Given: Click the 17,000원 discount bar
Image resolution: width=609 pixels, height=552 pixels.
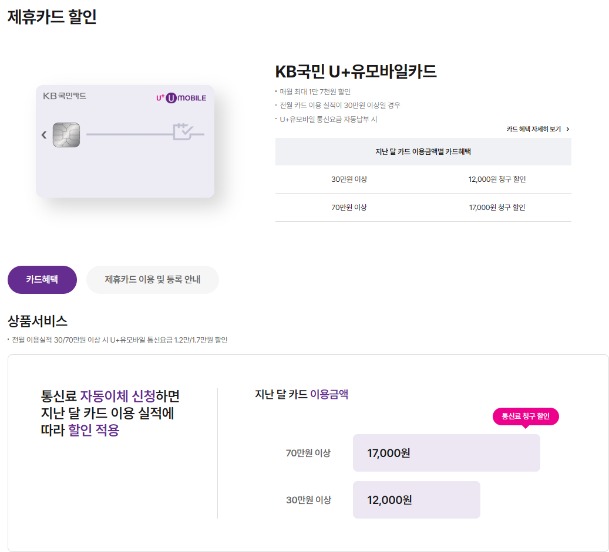Looking at the screenshot, I should click(x=446, y=453).
